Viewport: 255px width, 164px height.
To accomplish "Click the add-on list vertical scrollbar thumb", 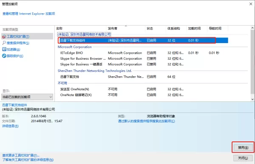I will (x=252, y=62).
